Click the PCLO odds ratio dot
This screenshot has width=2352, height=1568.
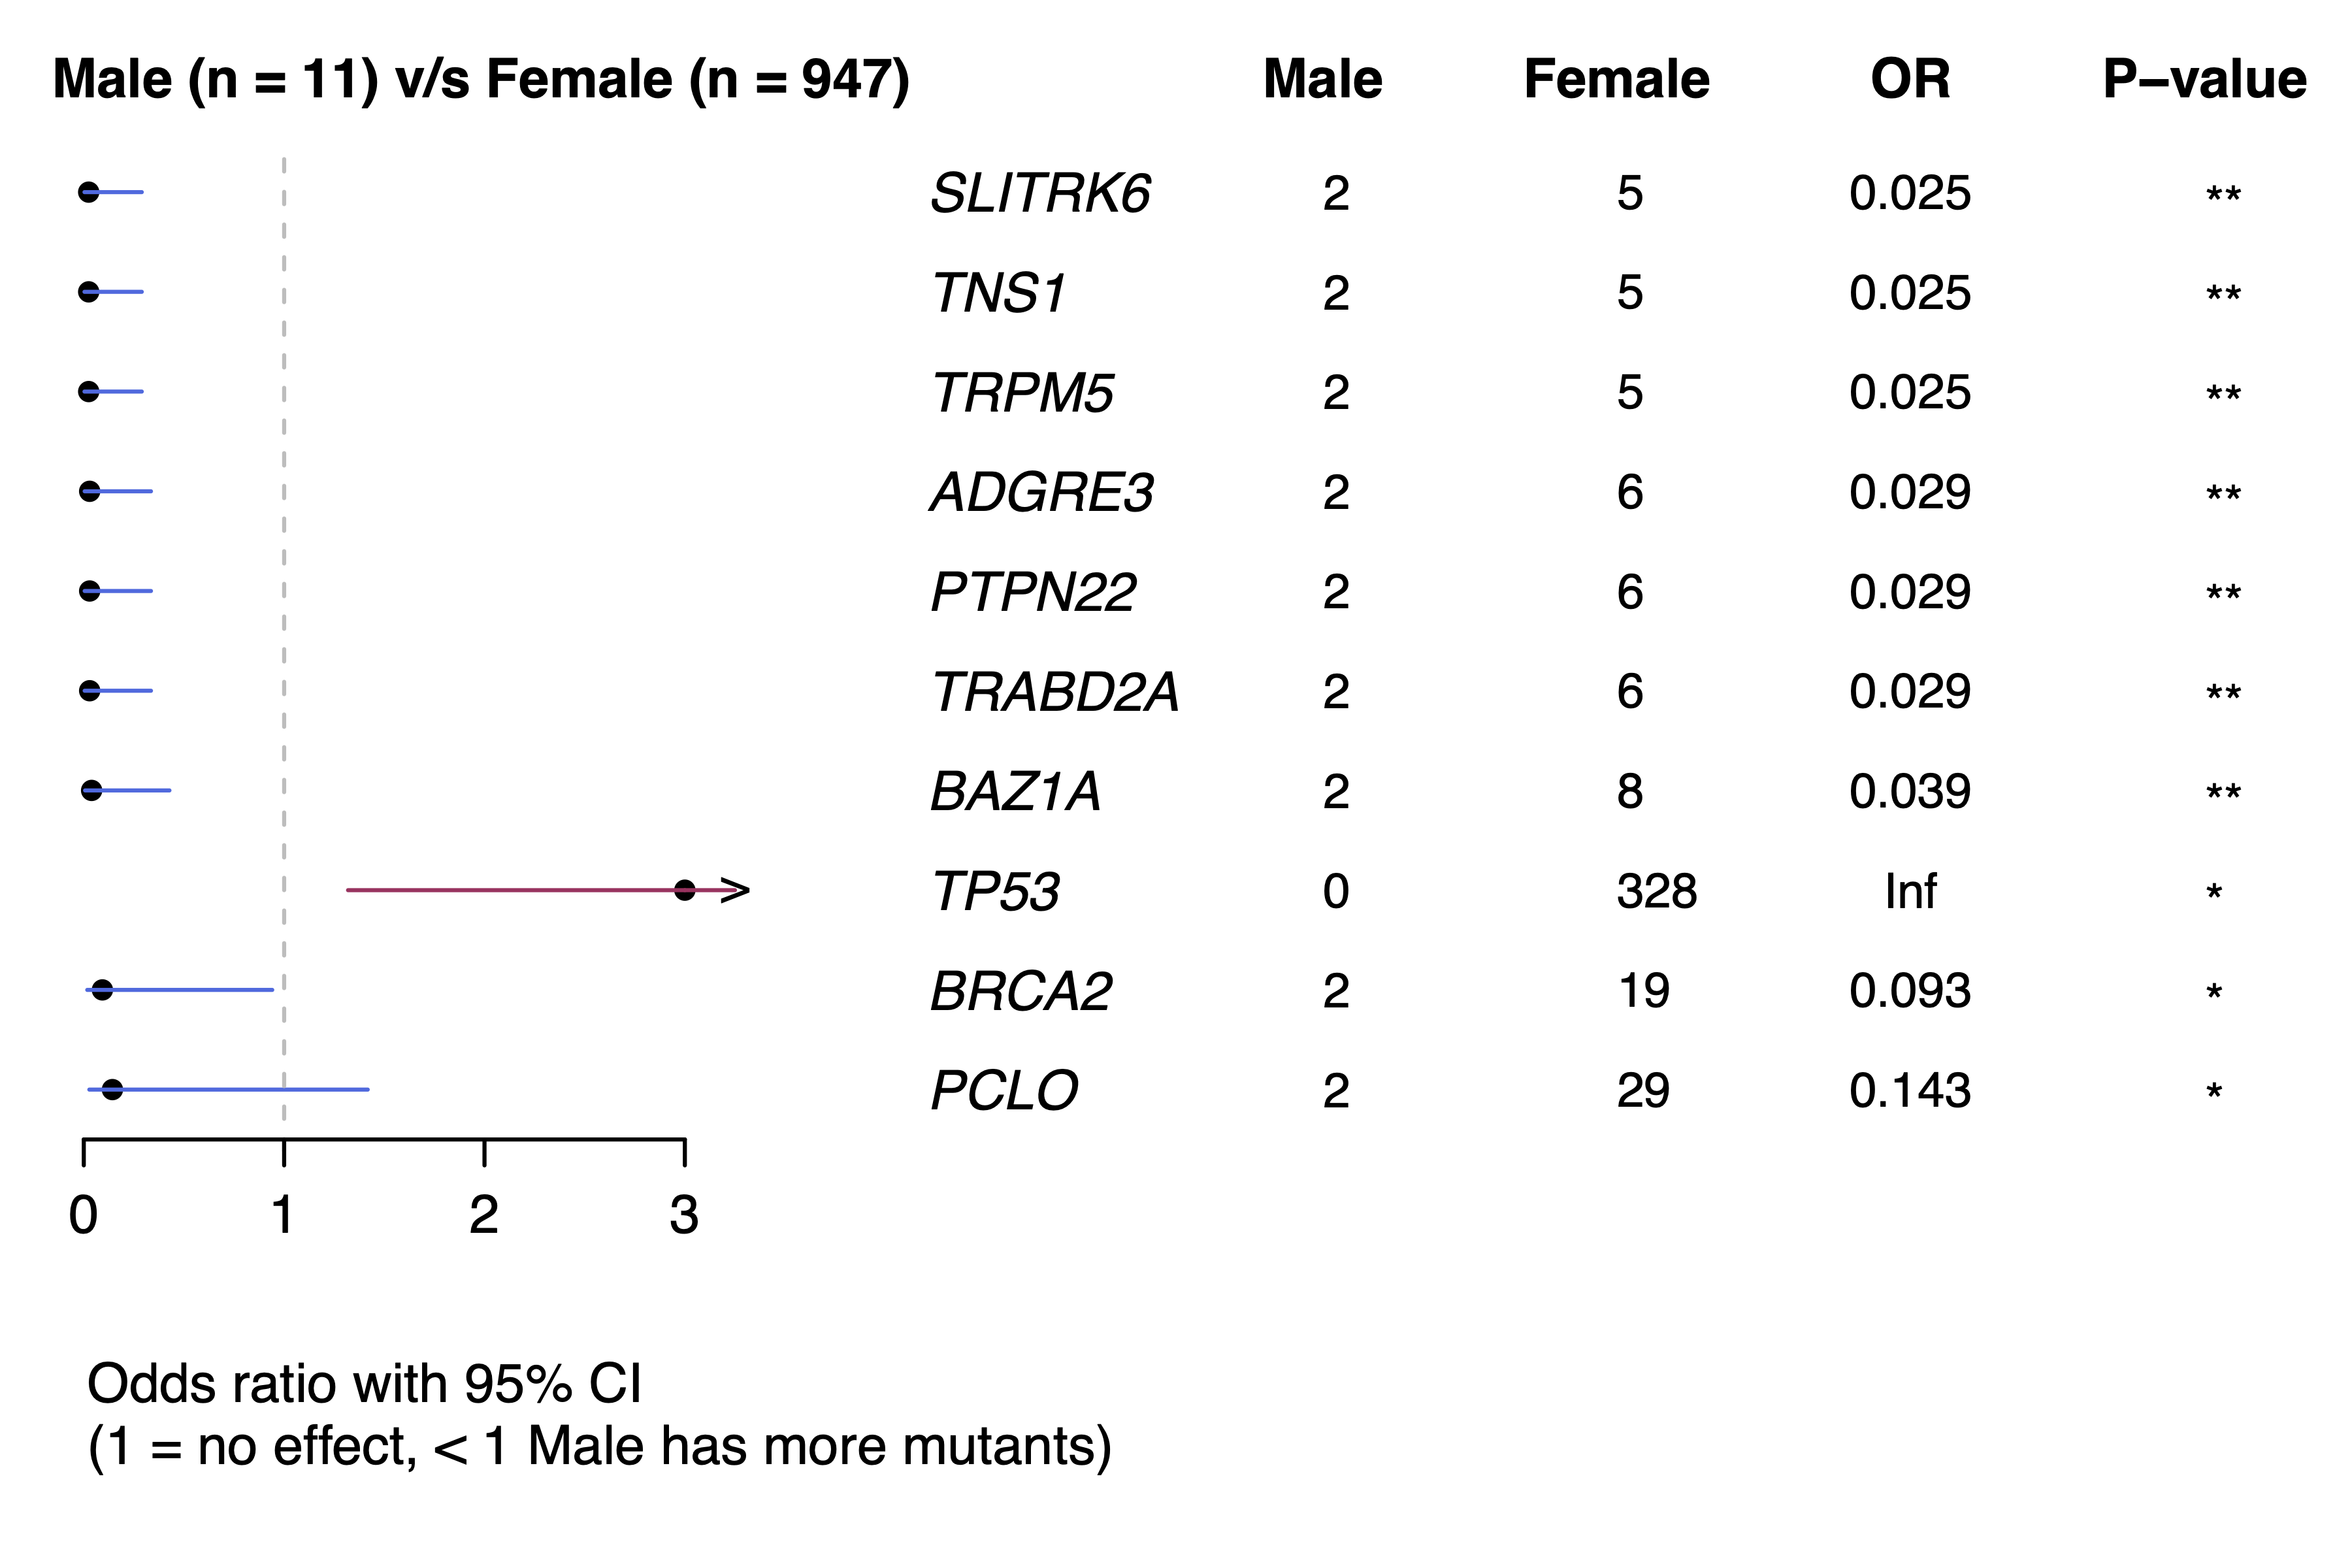(112, 1089)
